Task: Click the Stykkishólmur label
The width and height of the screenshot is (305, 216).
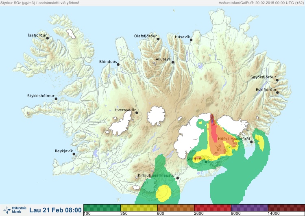Action: 41,96
